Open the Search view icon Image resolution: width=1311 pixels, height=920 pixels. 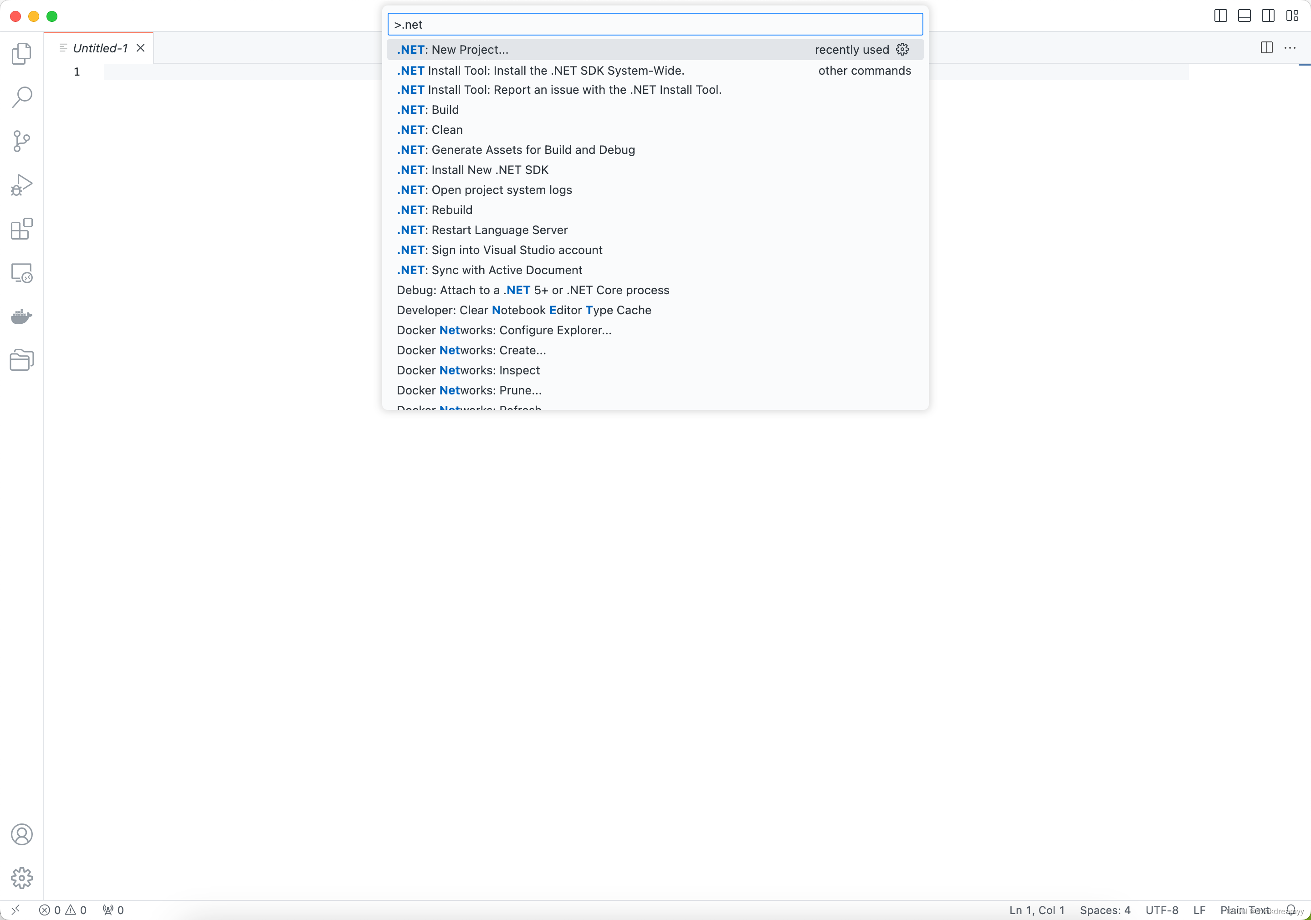[x=22, y=97]
